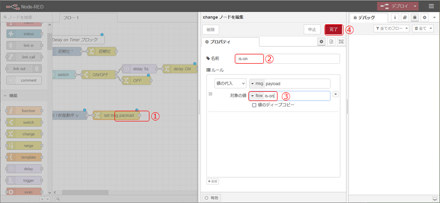Viewport: 440px width, 203px height.
Task: Click the gear icon in properties tab bar
Action: pyautogui.click(x=321, y=42)
